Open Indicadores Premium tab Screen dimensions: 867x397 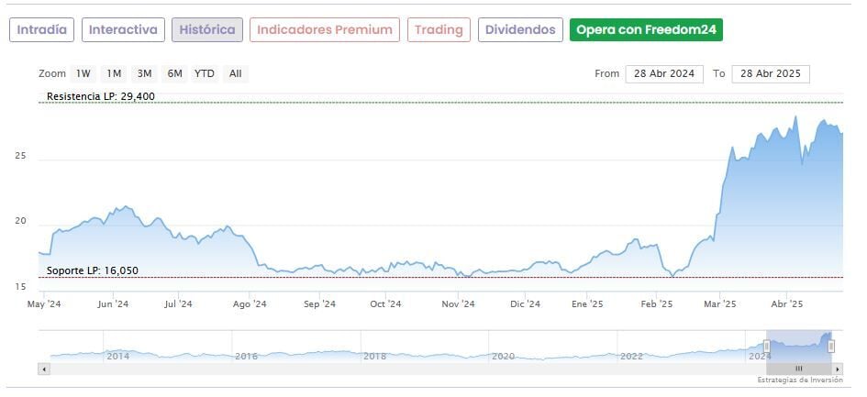point(325,29)
